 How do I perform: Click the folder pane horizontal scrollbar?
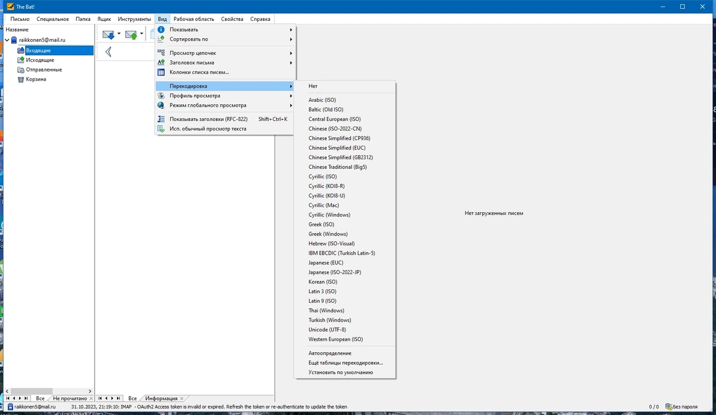(x=48, y=391)
